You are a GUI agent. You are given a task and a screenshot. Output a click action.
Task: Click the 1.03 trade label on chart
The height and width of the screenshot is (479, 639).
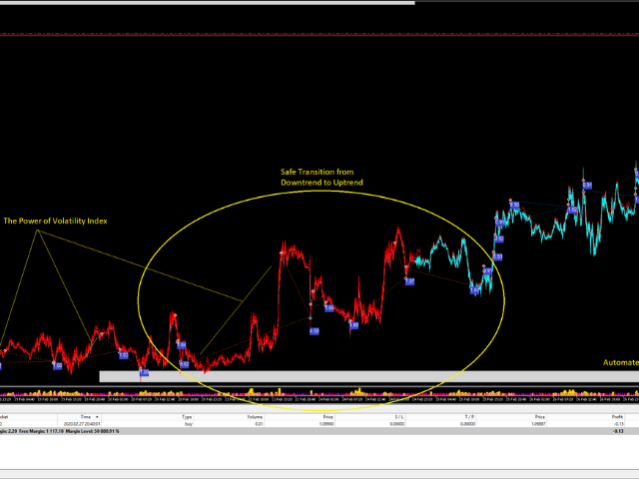click(x=124, y=355)
